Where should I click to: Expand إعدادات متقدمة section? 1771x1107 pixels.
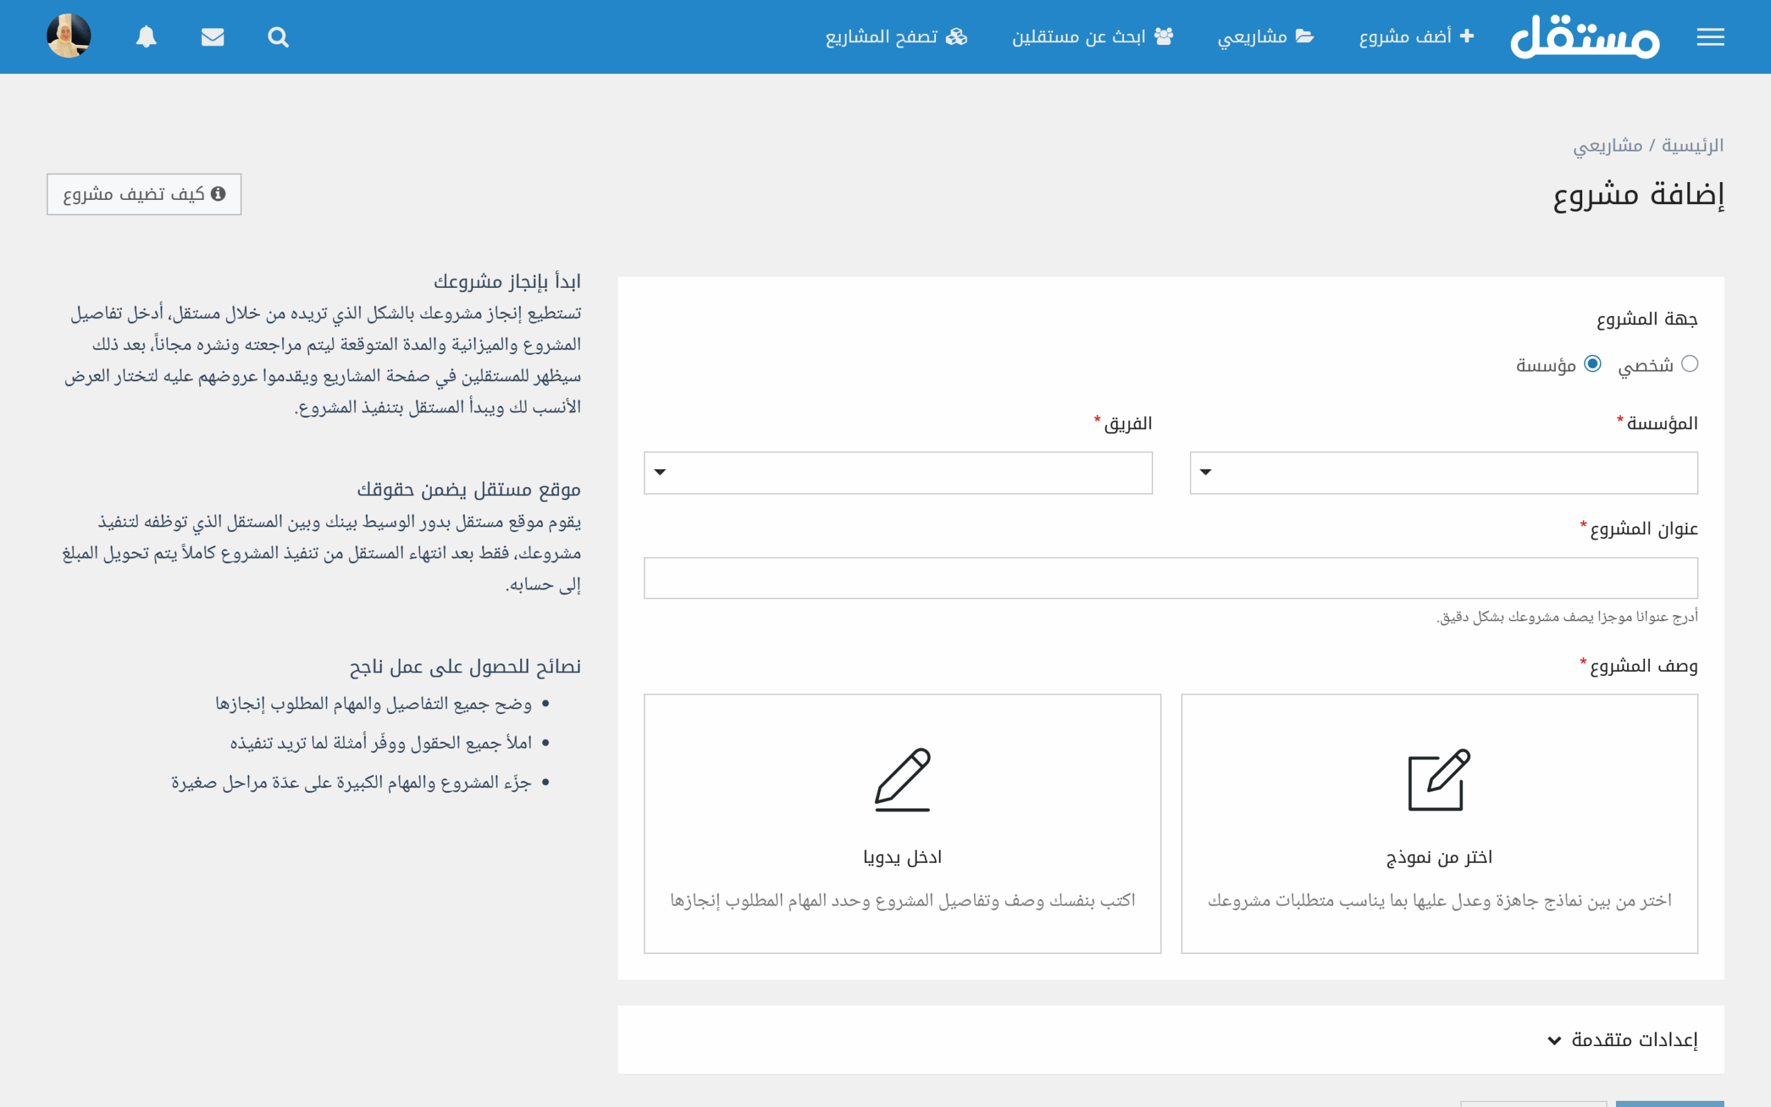click(x=1622, y=1040)
